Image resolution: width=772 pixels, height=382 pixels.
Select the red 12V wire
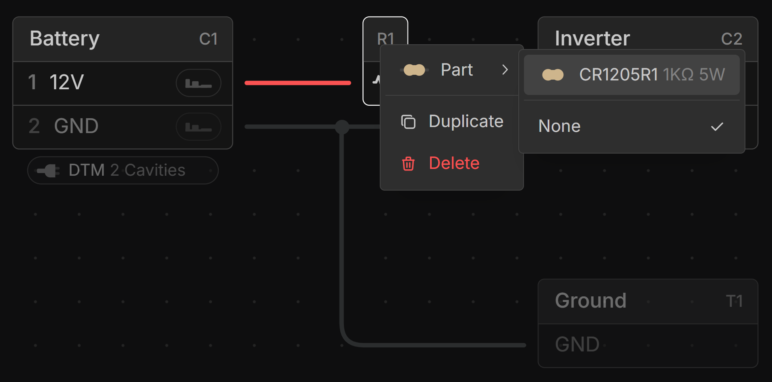coord(298,83)
